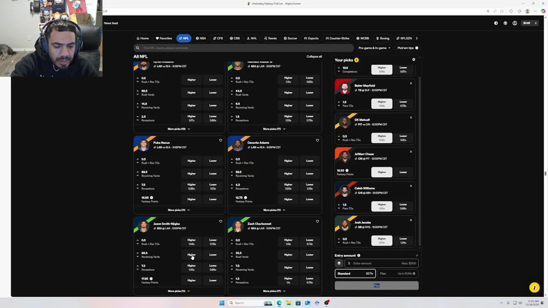This screenshot has width=548, height=308.
Task: Choose the Flex entry type
Action: tap(397, 273)
